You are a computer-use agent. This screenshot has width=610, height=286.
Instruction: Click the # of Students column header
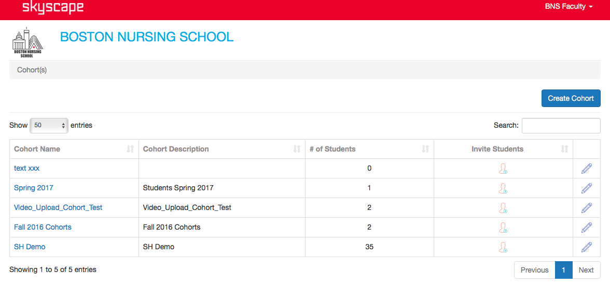pos(369,149)
